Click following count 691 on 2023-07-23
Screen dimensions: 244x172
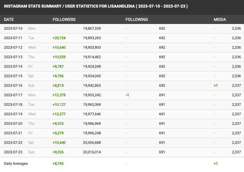[162, 152]
